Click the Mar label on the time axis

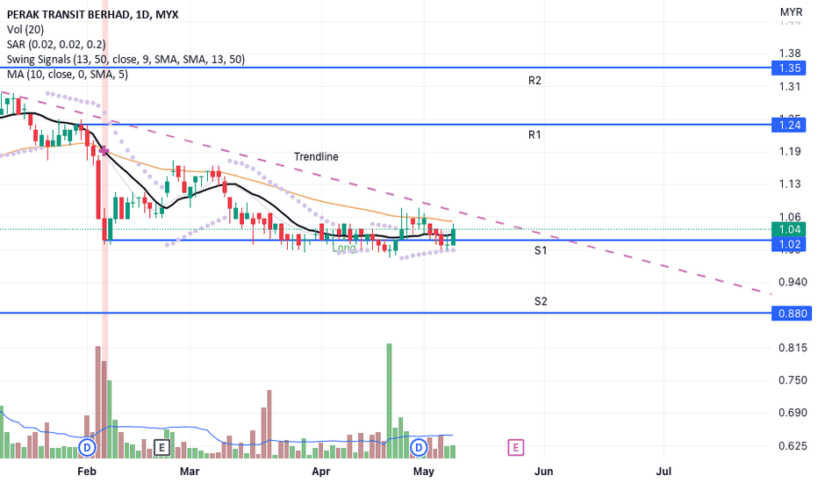[x=190, y=472]
